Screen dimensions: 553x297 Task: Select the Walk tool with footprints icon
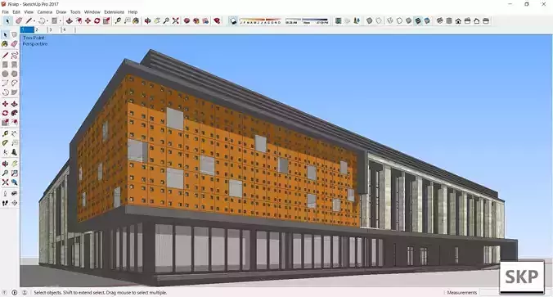tap(5, 203)
